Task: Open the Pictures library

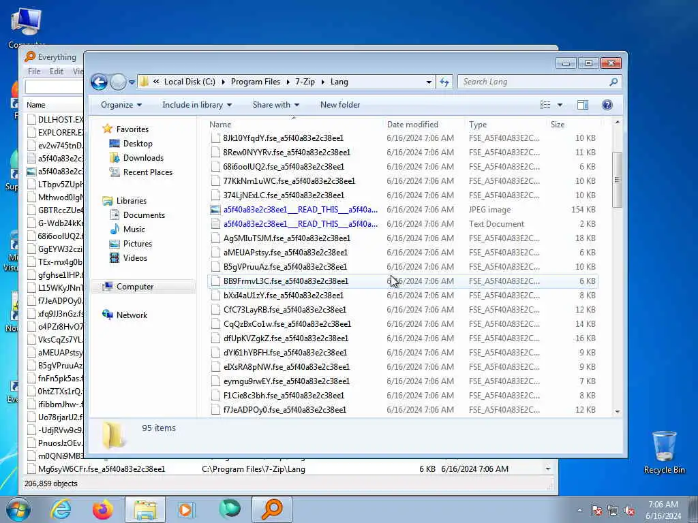Action: (x=137, y=244)
